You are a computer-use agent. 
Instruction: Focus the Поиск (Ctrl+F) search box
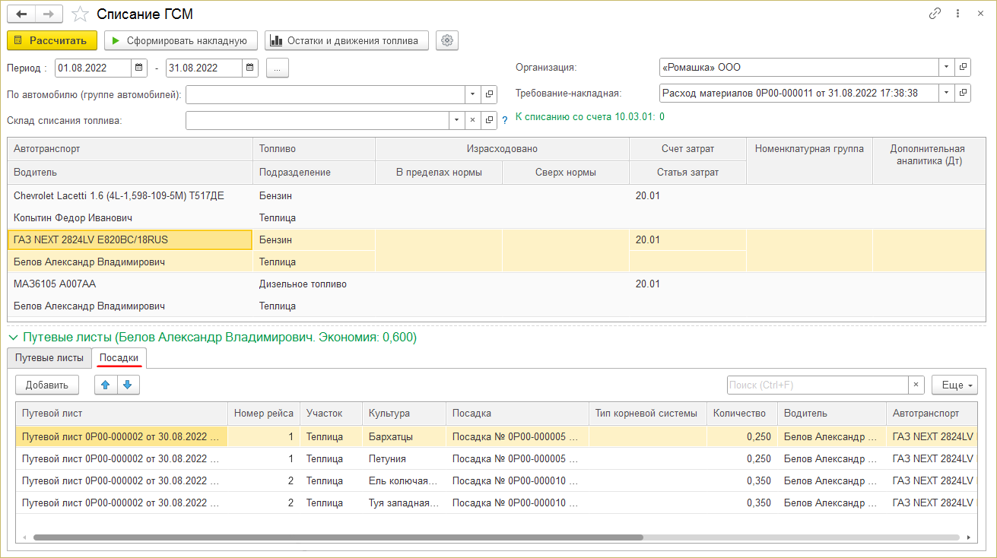pos(818,385)
